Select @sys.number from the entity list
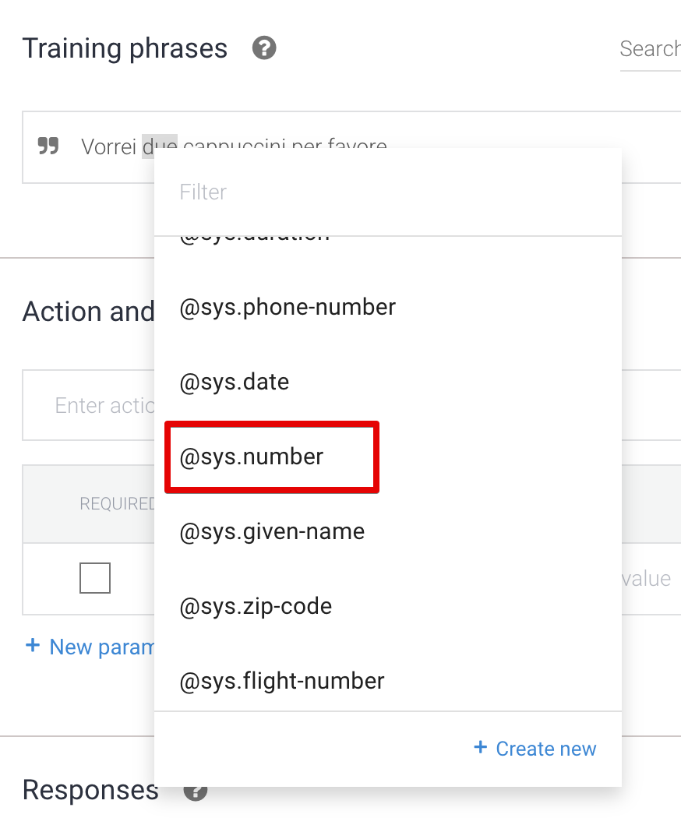 tap(252, 457)
